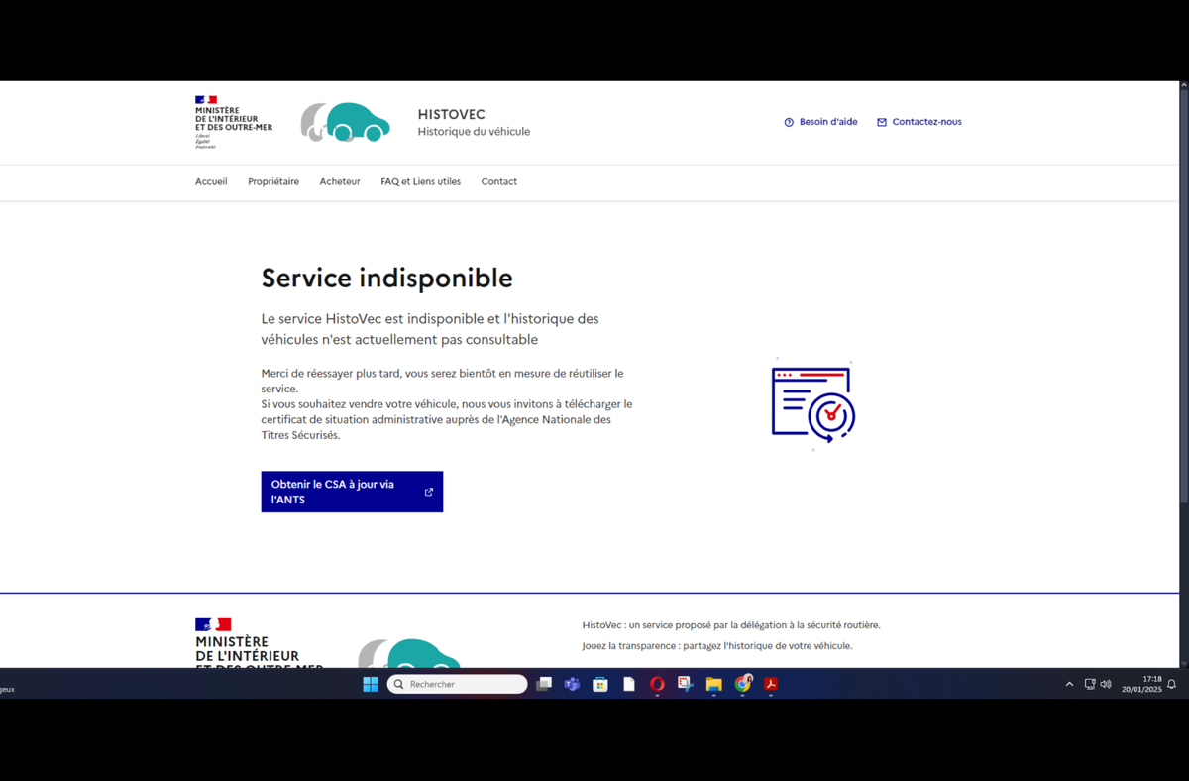Image resolution: width=1189 pixels, height=781 pixels.
Task: Click external link icon on CSA button
Action: (429, 492)
